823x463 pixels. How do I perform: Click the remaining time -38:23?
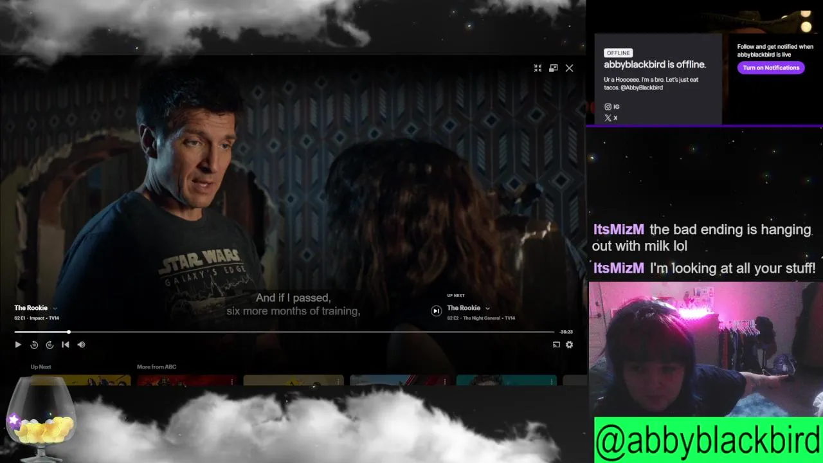tap(566, 332)
